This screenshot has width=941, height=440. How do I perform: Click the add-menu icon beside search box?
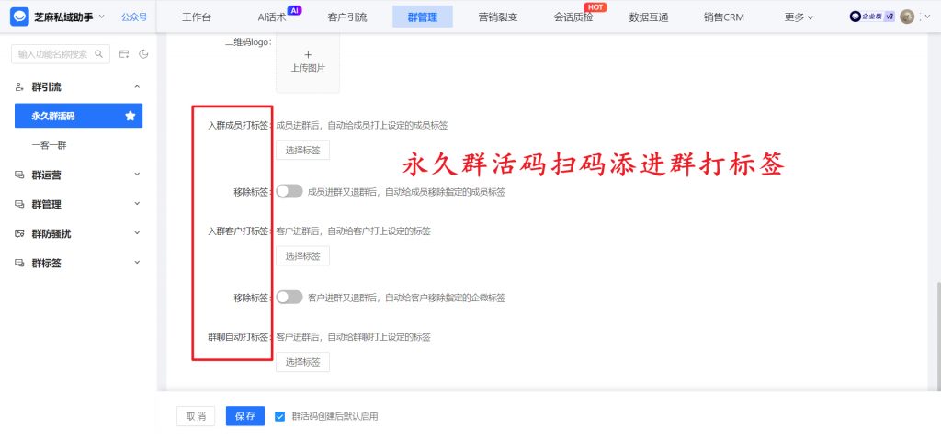pyautogui.click(x=125, y=54)
